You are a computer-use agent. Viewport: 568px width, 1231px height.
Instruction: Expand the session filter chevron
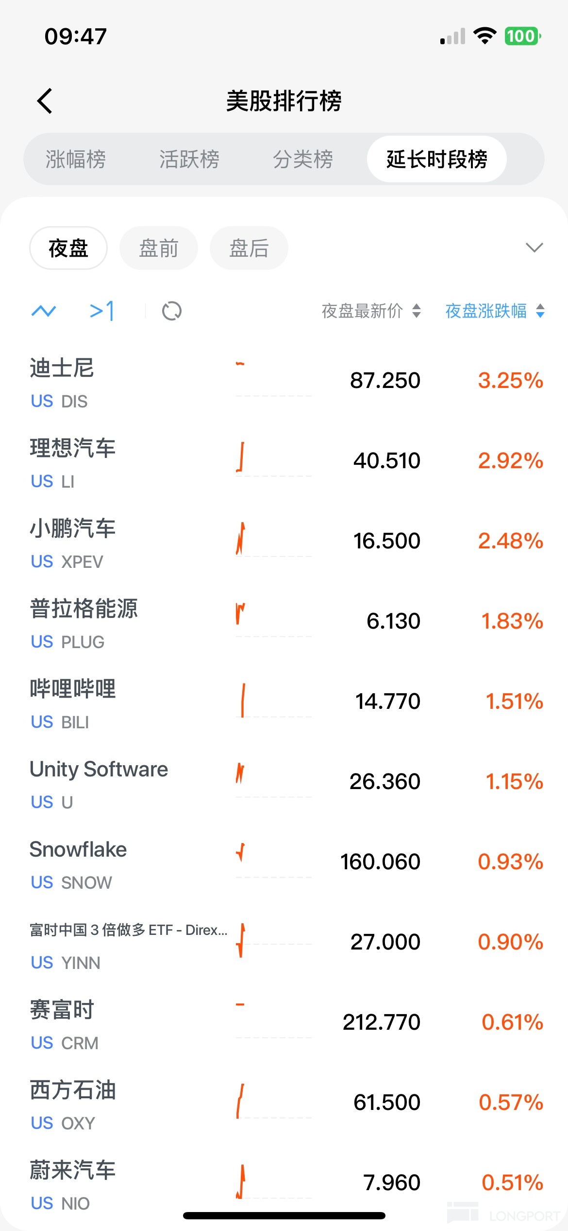[534, 248]
